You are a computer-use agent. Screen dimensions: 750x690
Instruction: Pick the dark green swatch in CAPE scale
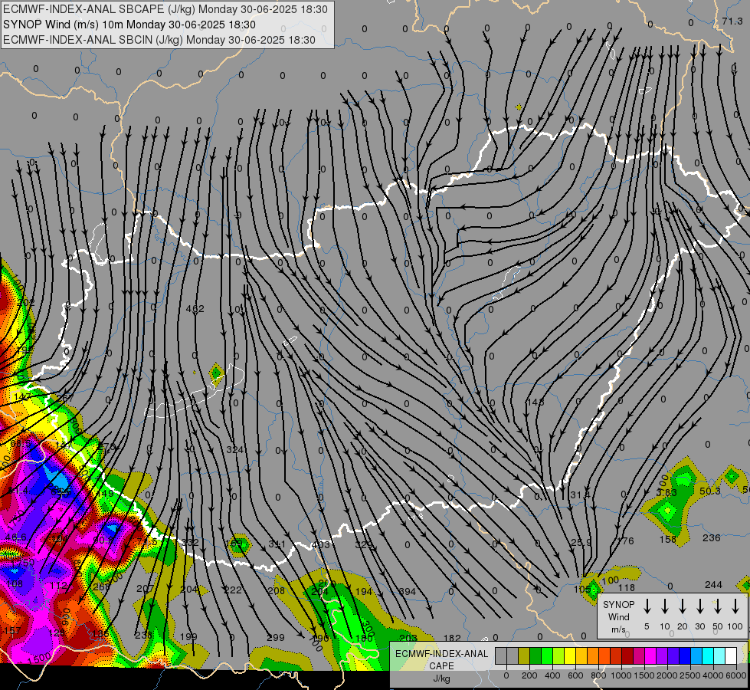click(535, 655)
